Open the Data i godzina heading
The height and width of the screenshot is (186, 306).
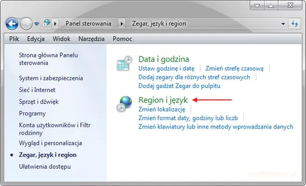coord(164,59)
